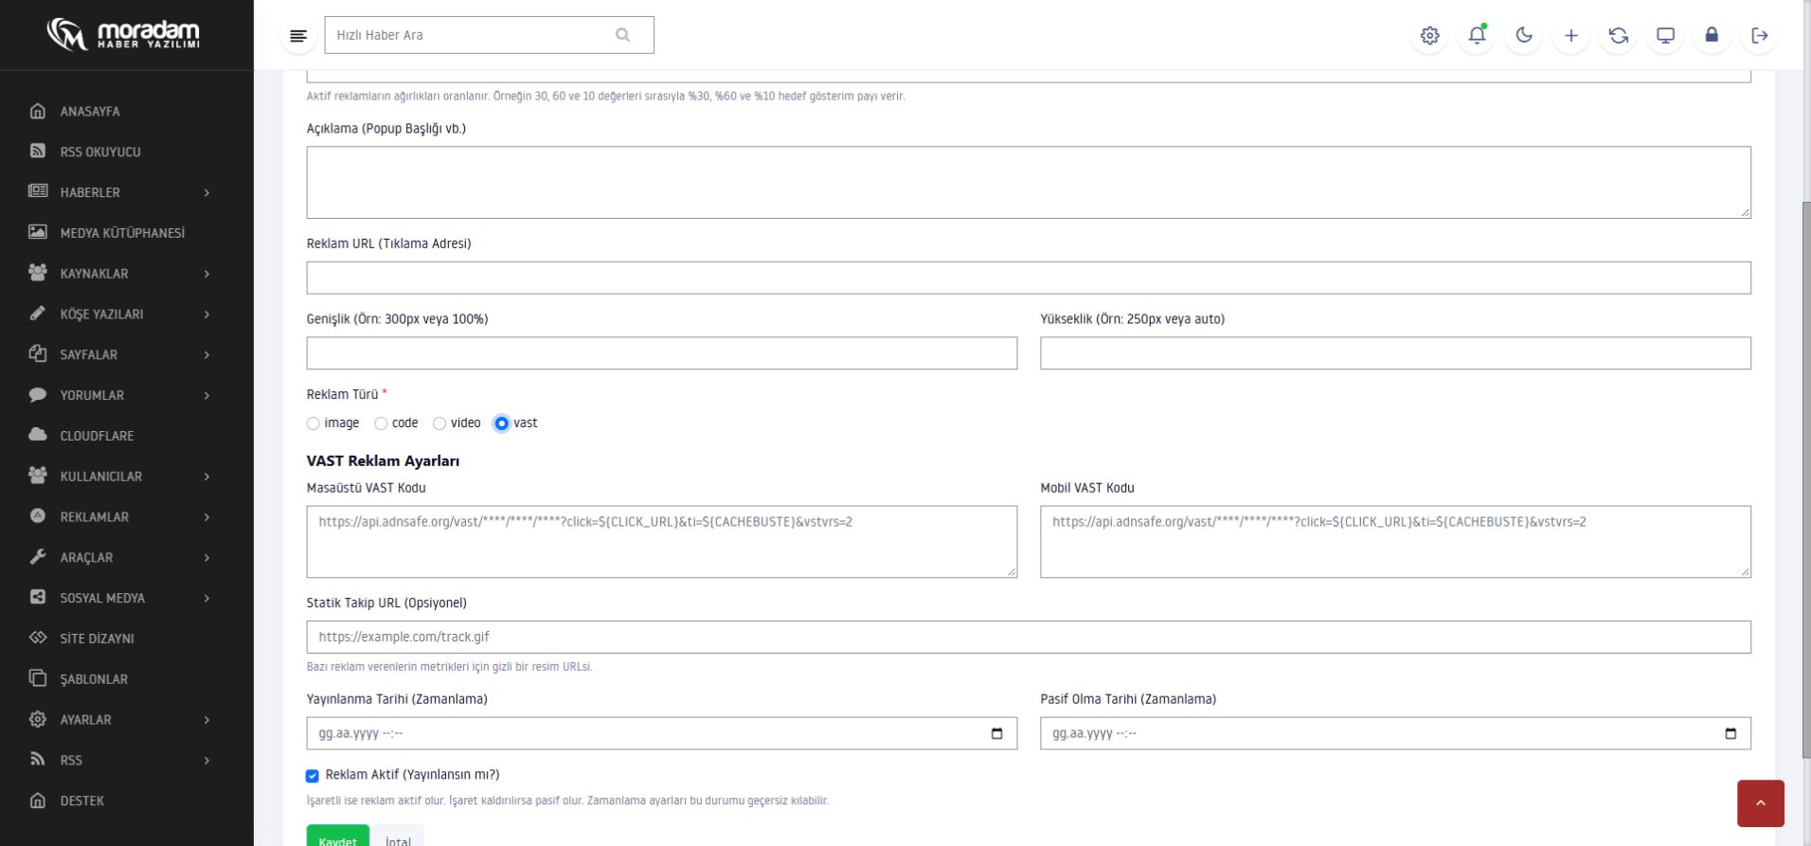
Task: Expand the Reklamlar menu chevron
Action: coord(206,517)
